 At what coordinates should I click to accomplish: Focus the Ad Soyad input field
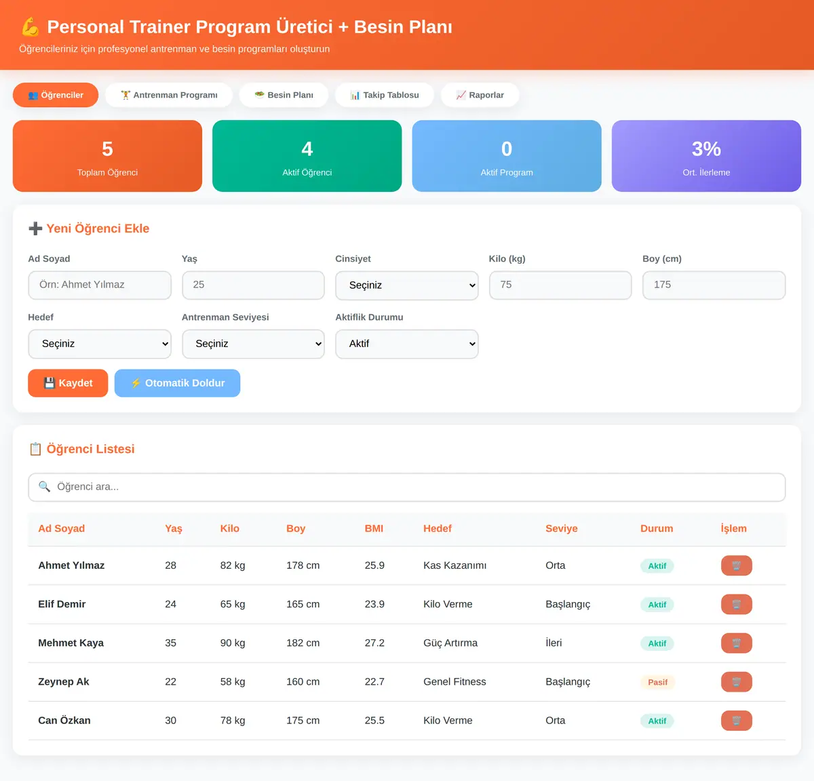100,285
